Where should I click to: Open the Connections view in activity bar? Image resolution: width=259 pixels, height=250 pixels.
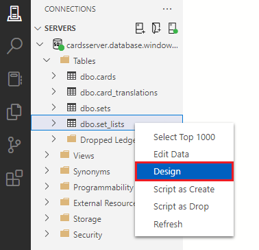click(14, 14)
